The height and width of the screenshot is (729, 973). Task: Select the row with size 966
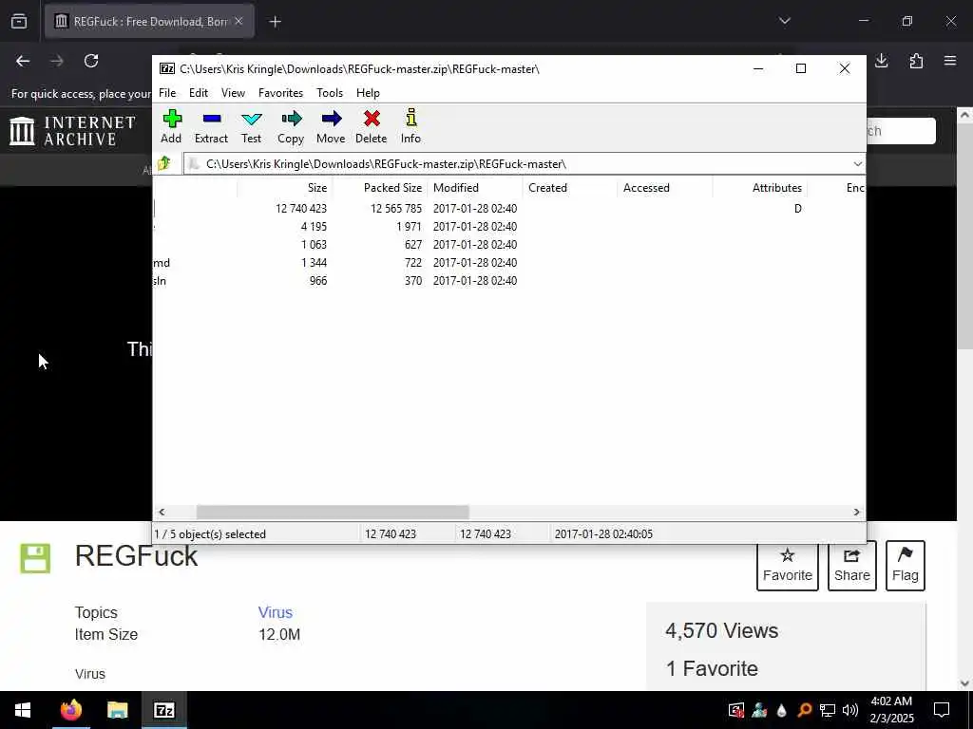pos(509,280)
